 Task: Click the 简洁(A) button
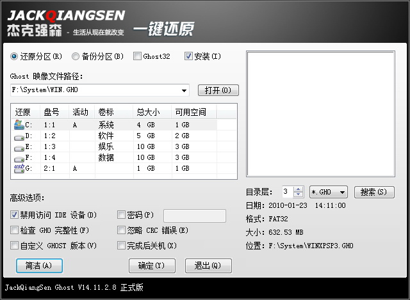coord(39,266)
